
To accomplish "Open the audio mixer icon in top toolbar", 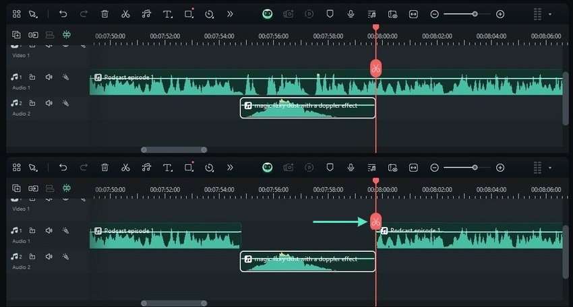I will click(371, 14).
